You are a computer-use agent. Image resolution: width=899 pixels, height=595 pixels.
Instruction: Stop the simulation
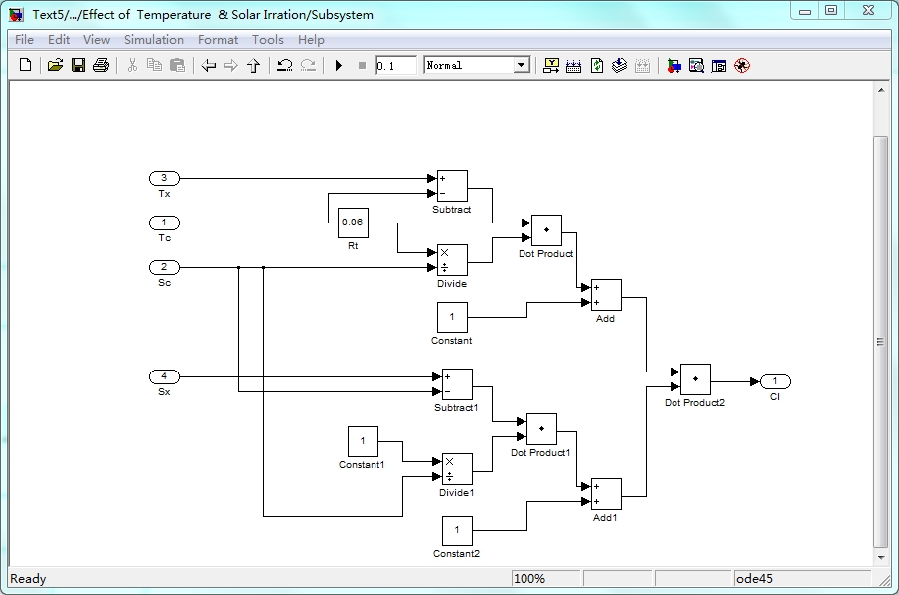coord(361,65)
